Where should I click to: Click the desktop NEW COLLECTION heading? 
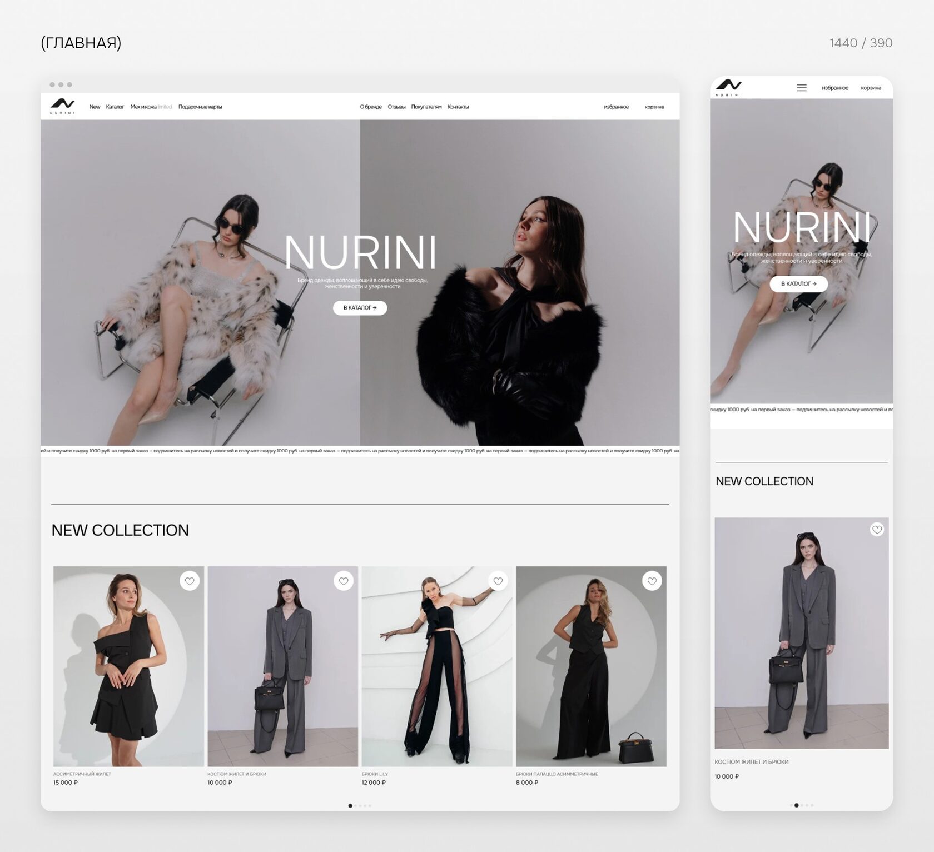tap(120, 530)
